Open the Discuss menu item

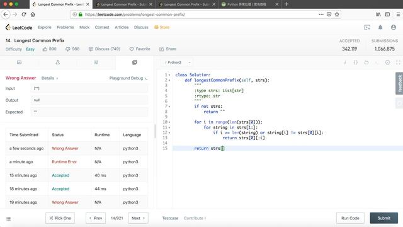coord(141,27)
